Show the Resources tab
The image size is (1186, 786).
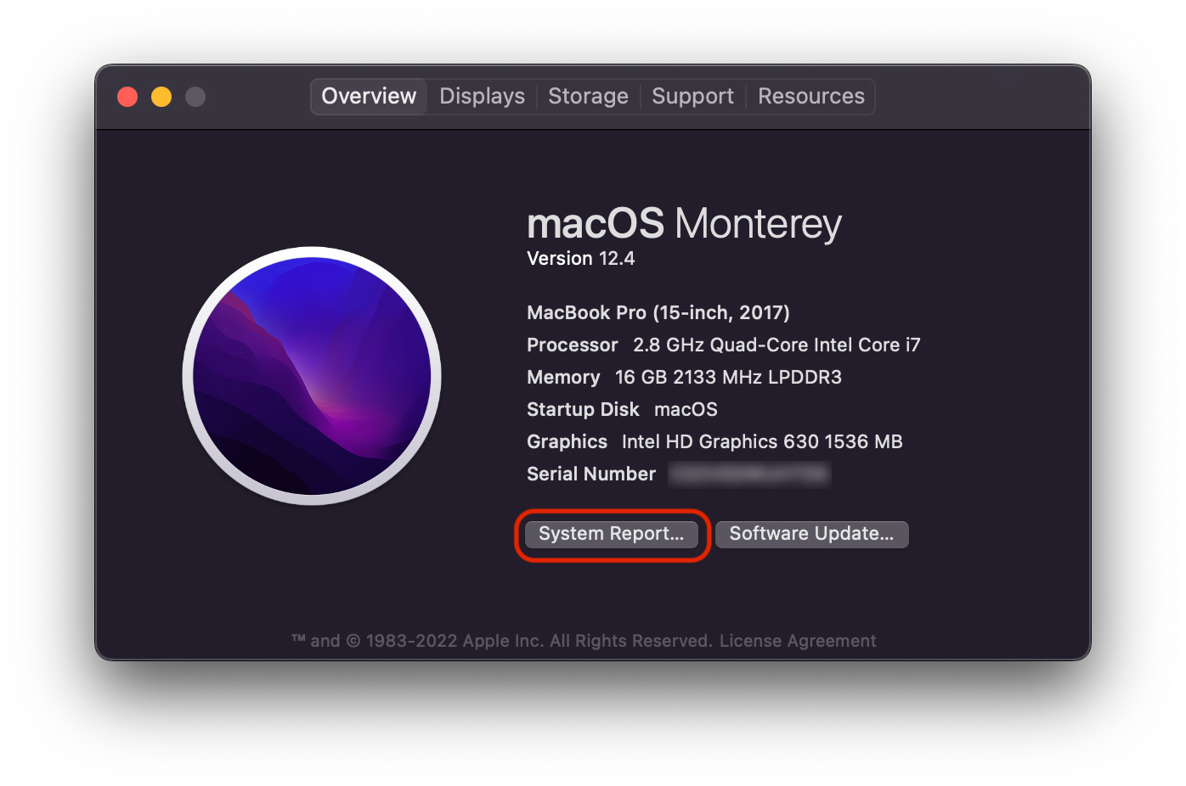tap(810, 97)
